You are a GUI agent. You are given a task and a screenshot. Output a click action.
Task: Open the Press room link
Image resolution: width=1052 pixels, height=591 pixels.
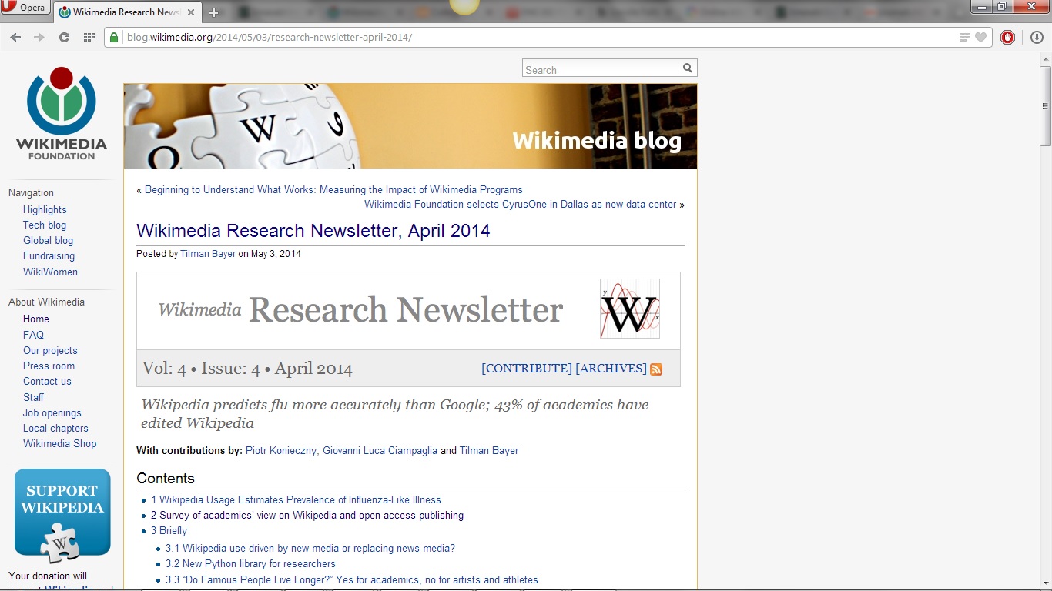[49, 366]
